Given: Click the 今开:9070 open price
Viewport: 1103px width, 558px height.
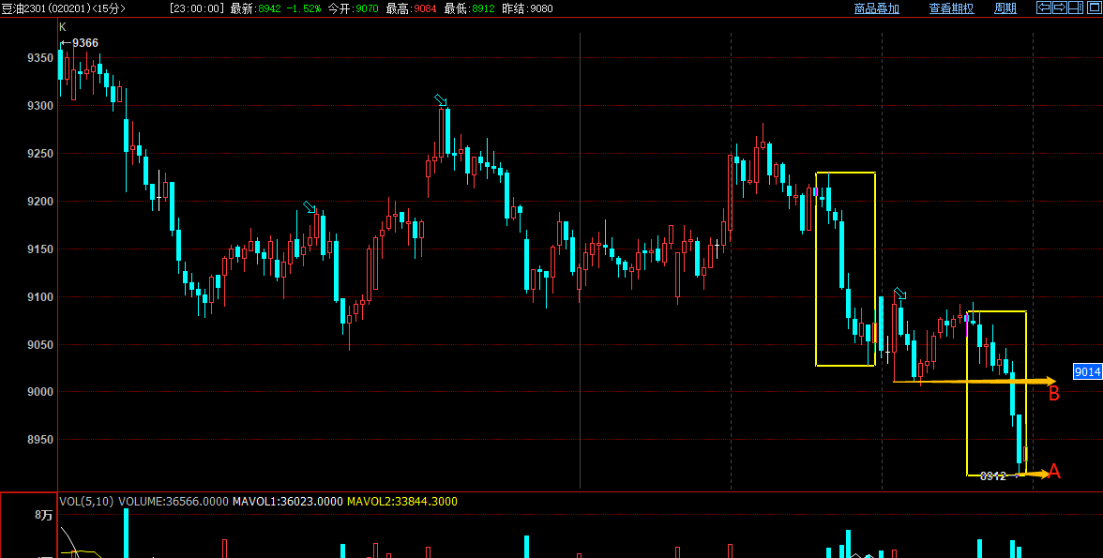Looking at the screenshot, I should [x=353, y=8].
